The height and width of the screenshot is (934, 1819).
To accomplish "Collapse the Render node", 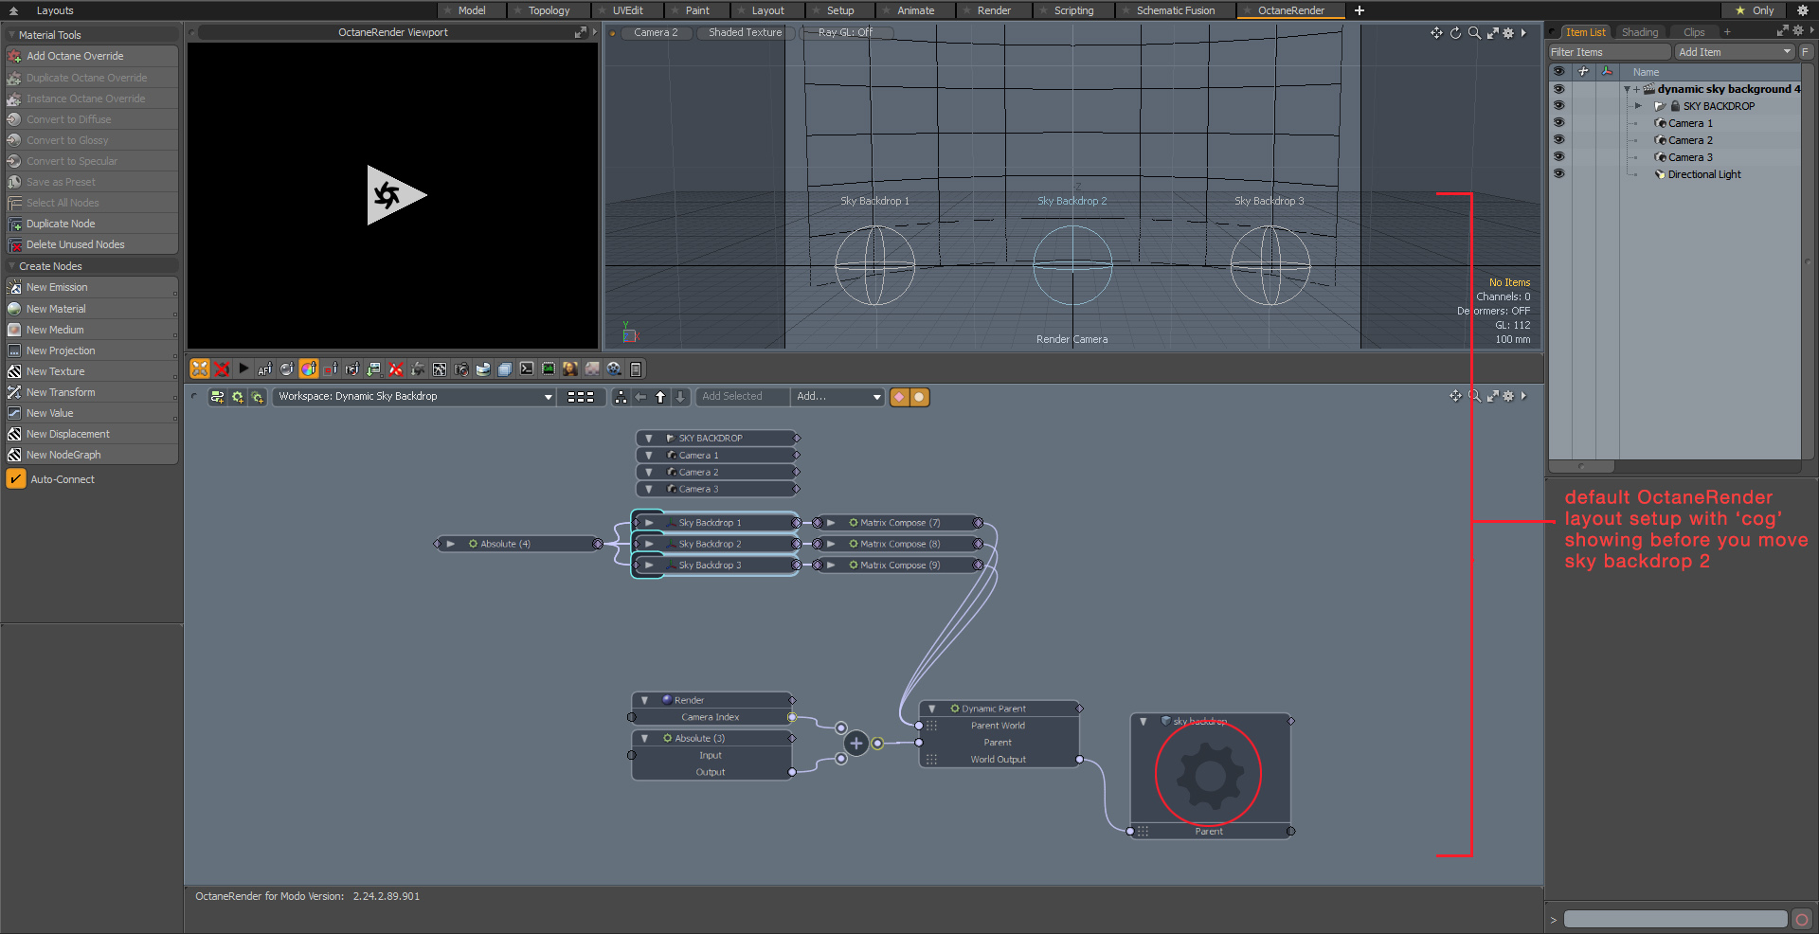I will [x=645, y=700].
